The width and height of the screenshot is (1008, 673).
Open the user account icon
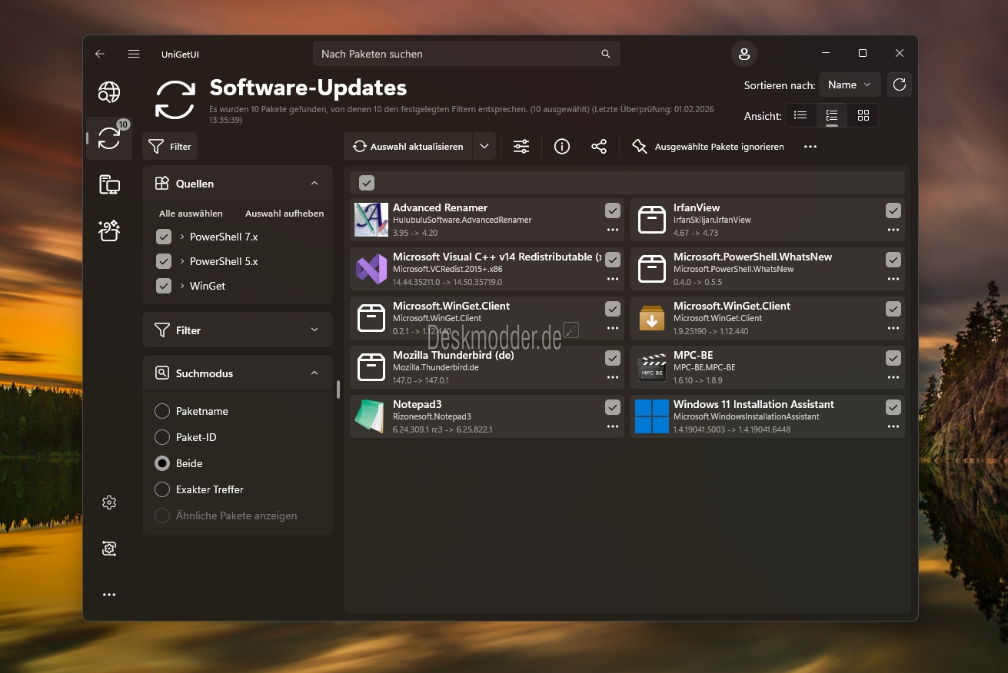pyautogui.click(x=744, y=54)
